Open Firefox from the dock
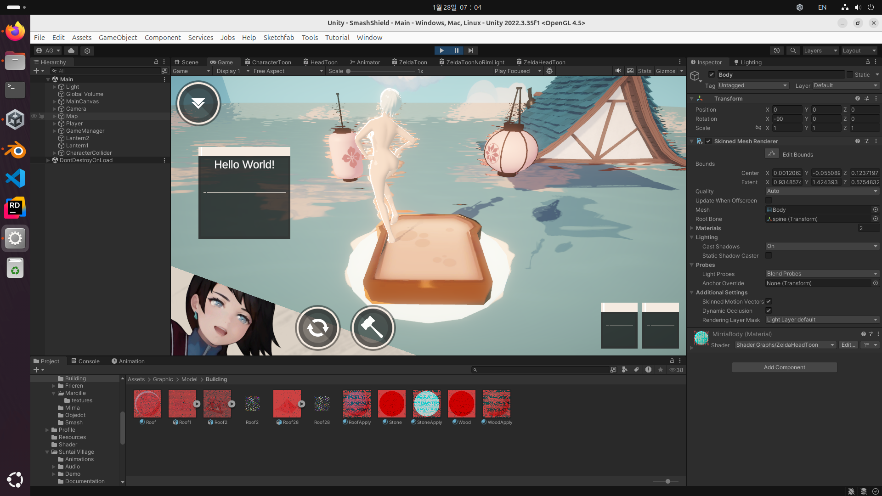882x496 pixels. (15, 31)
